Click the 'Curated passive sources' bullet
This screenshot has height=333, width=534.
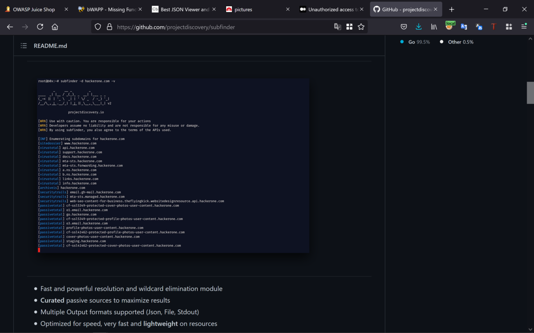click(105, 300)
